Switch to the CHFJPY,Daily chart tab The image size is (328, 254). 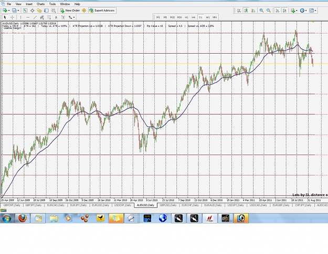coord(303,205)
